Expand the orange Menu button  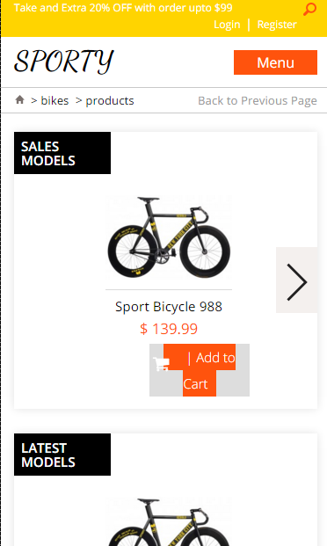(x=275, y=62)
